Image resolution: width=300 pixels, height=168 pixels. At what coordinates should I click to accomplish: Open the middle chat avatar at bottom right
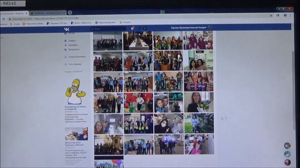[x=287, y=154]
